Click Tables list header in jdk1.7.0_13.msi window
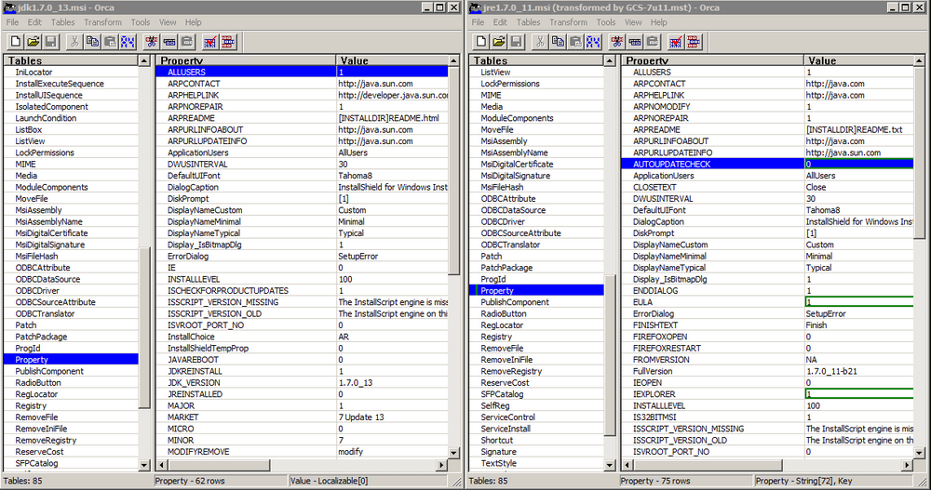This screenshot has height=490, width=931. (x=72, y=60)
